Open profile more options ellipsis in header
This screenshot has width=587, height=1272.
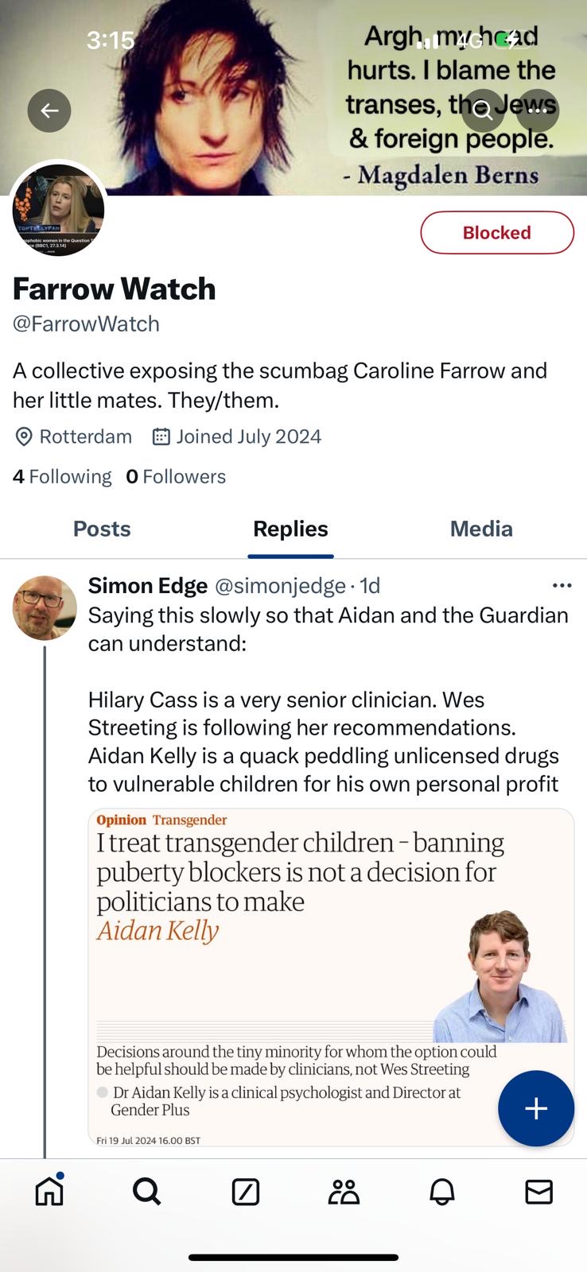[x=537, y=111]
